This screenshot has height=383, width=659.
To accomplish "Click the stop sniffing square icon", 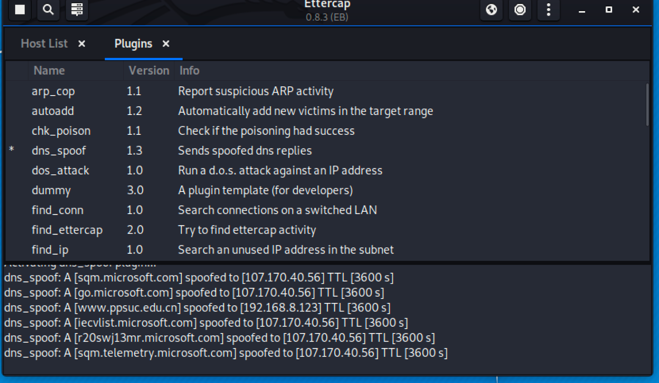I will (x=20, y=10).
